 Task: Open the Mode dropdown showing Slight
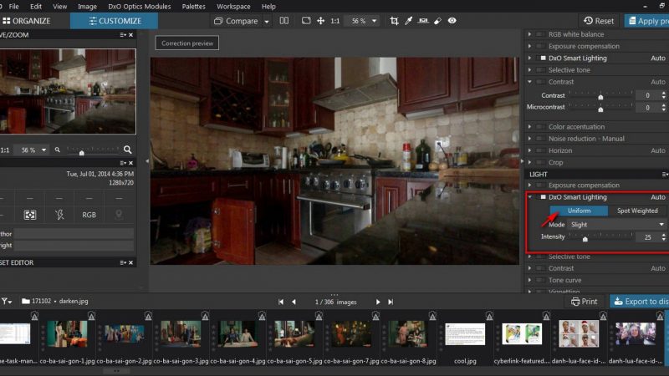coord(617,225)
